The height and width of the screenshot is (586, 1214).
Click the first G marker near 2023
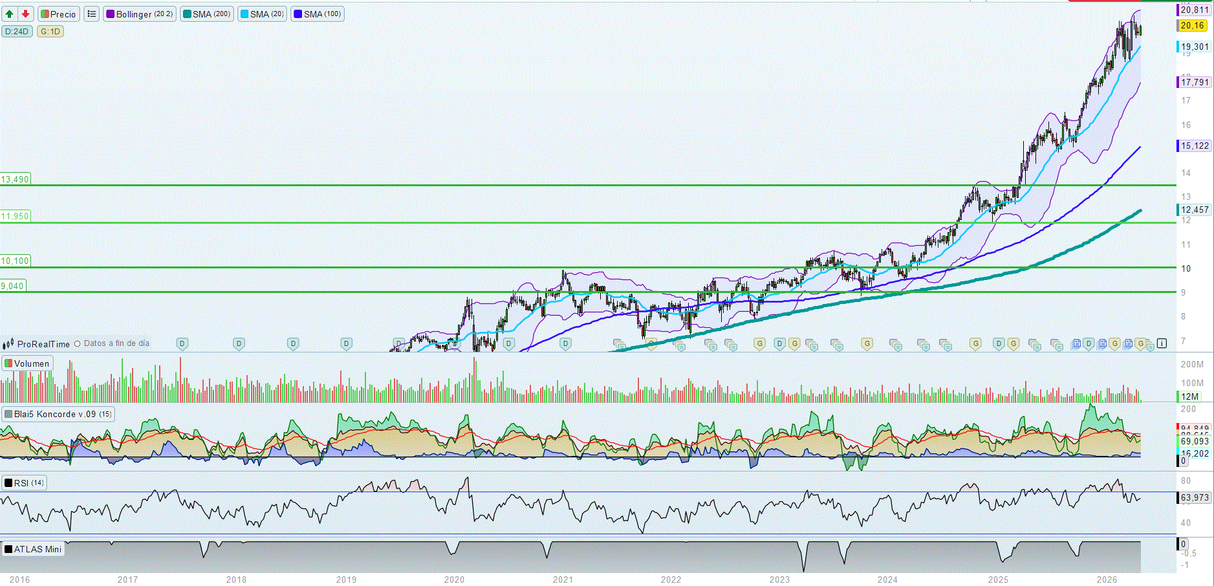pos(759,343)
